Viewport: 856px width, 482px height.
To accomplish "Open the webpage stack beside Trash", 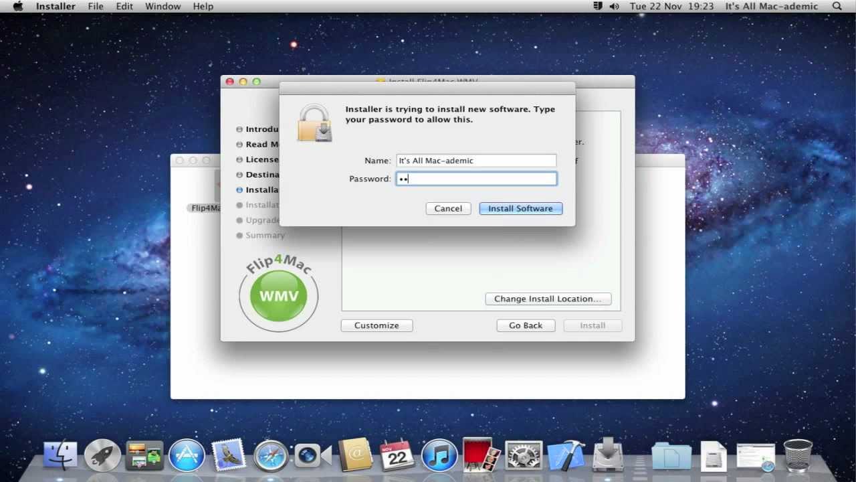I will (x=756, y=456).
